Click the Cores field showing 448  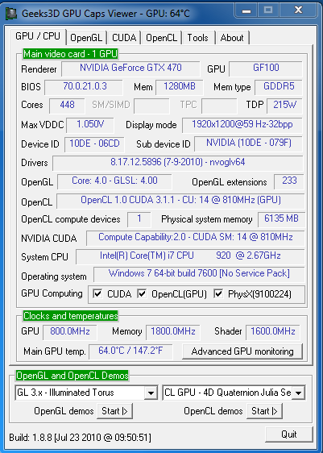[67, 106]
